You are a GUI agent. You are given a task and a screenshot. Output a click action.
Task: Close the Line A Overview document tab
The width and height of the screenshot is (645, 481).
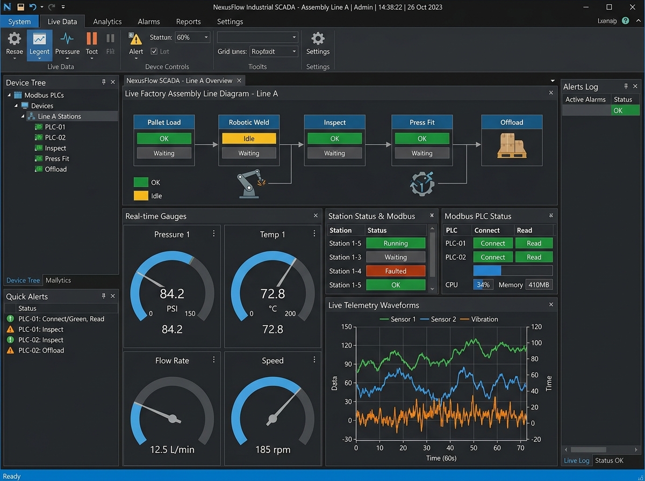[x=239, y=81]
